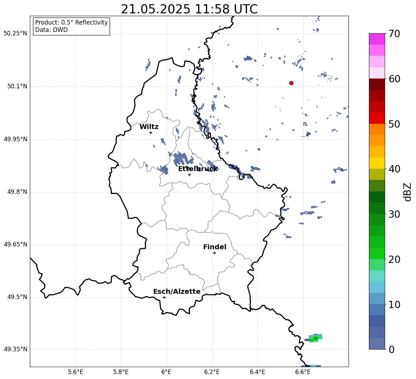
Task: Click the 30 value on the colorbar
Action: point(395,214)
